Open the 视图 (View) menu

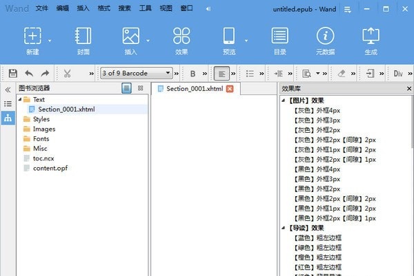(x=166, y=8)
